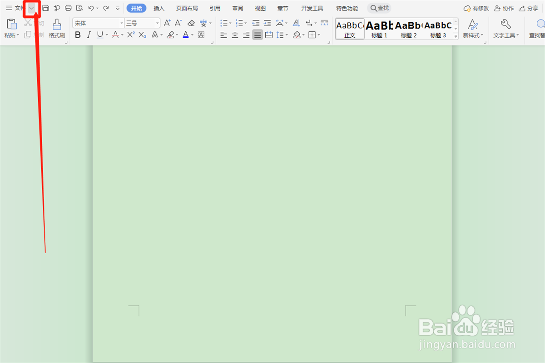
Task: Toggle Italic formatting
Action: click(89, 34)
